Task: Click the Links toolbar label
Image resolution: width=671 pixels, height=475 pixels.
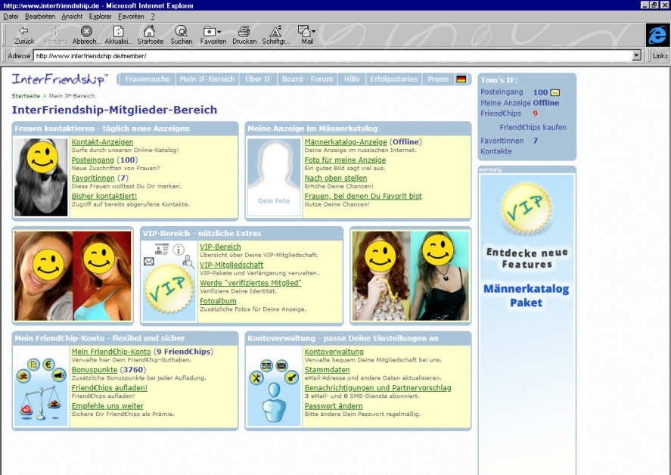Action: [660, 56]
